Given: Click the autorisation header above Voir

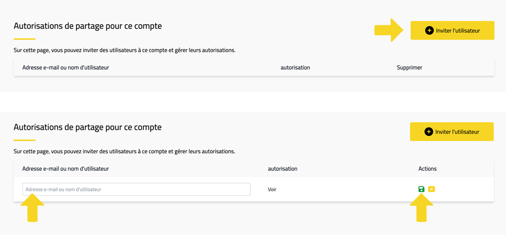Looking at the screenshot, I should click(283, 169).
